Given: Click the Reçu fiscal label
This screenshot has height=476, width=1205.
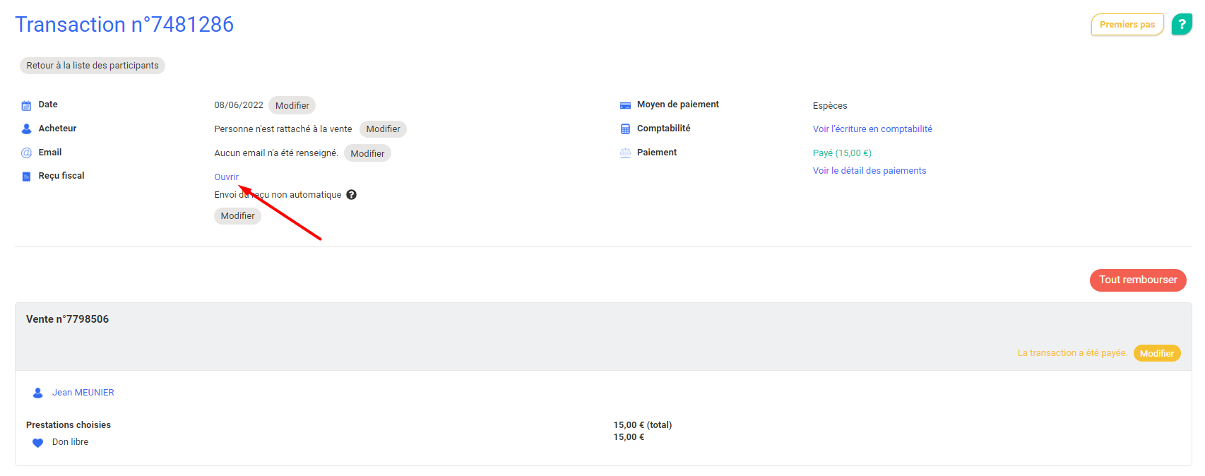Looking at the screenshot, I should (x=61, y=176).
